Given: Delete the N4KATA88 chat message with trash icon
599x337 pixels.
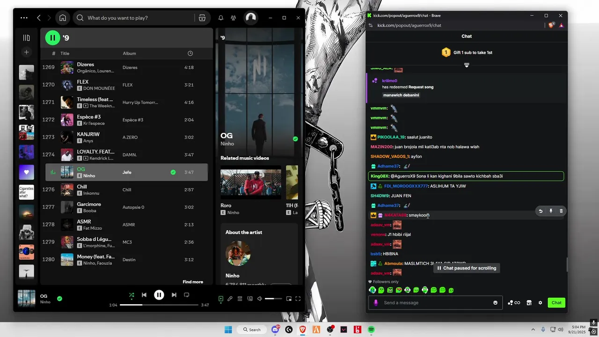Looking at the screenshot, I should tap(561, 211).
